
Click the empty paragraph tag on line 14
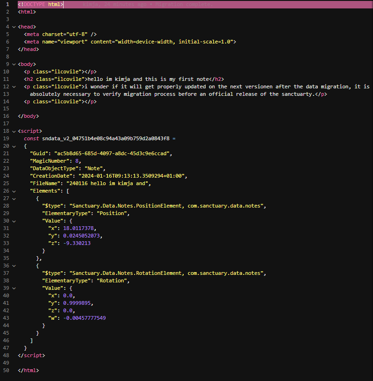coord(60,101)
